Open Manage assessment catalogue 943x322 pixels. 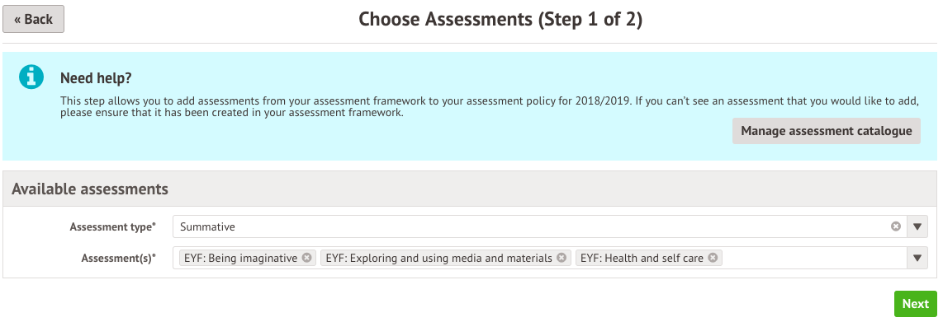point(827,131)
